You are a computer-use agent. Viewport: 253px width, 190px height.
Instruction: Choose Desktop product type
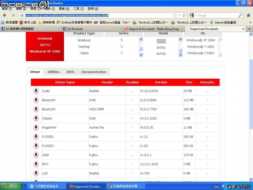click(84, 47)
